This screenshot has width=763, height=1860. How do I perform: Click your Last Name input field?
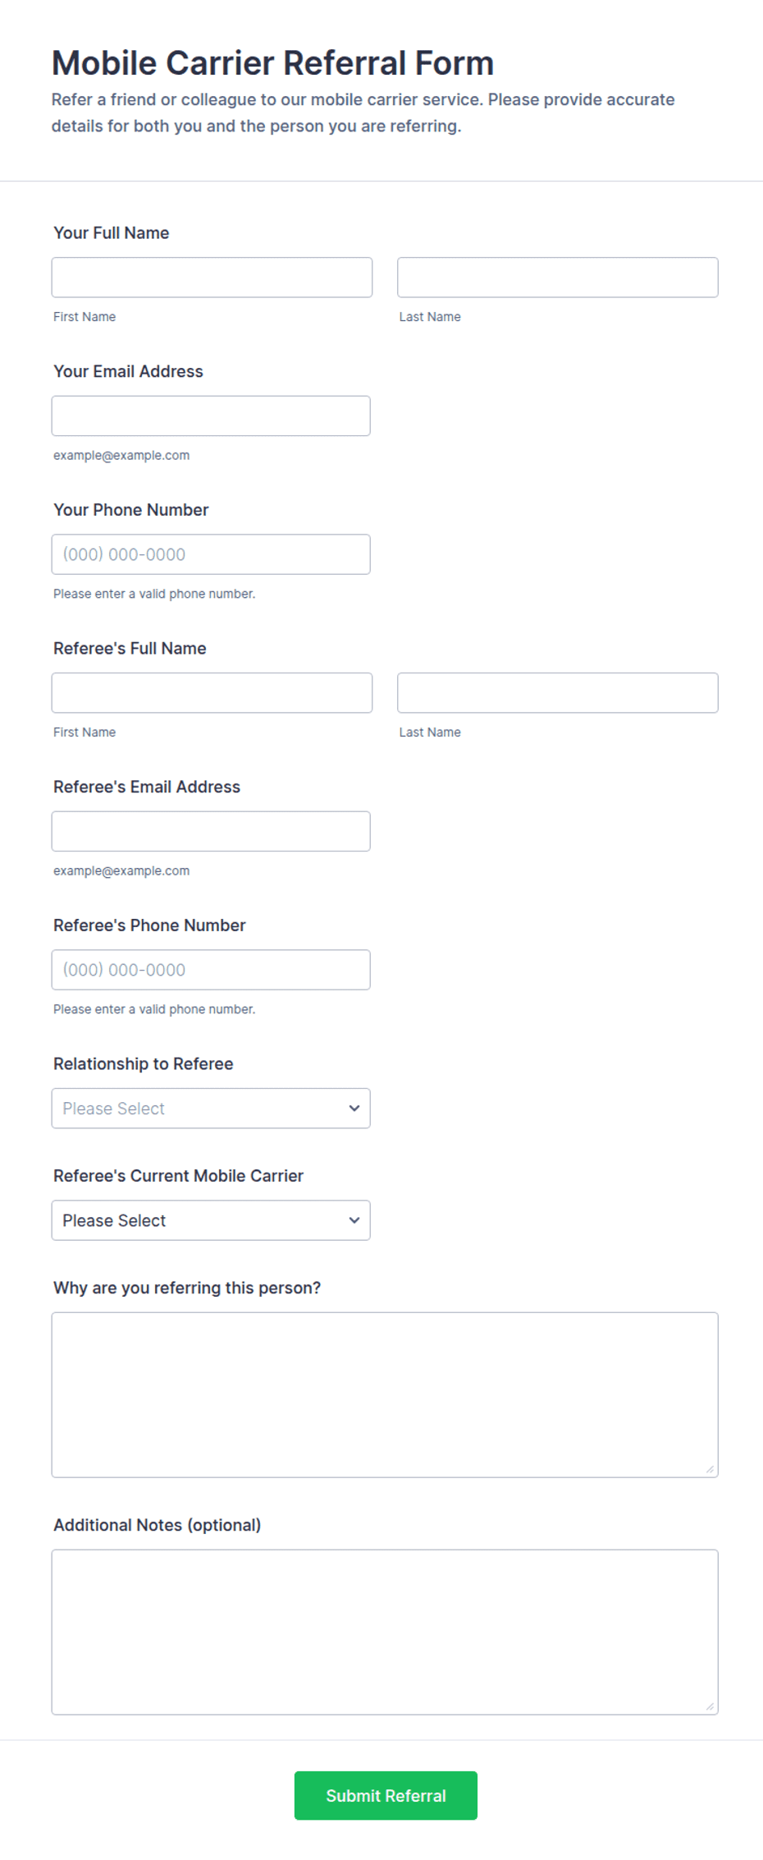[558, 278]
